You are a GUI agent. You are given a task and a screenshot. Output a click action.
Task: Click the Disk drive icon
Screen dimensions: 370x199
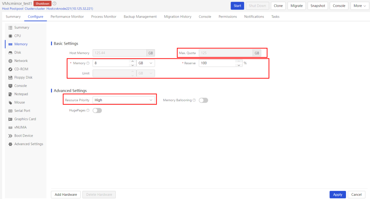point(10,52)
